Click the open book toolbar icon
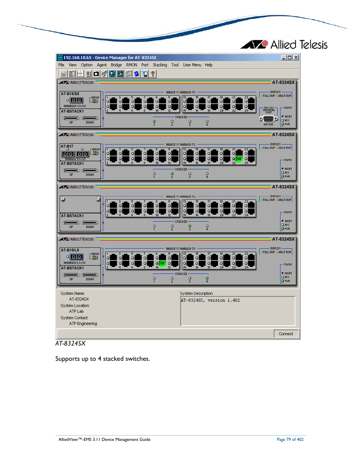 tap(72, 74)
